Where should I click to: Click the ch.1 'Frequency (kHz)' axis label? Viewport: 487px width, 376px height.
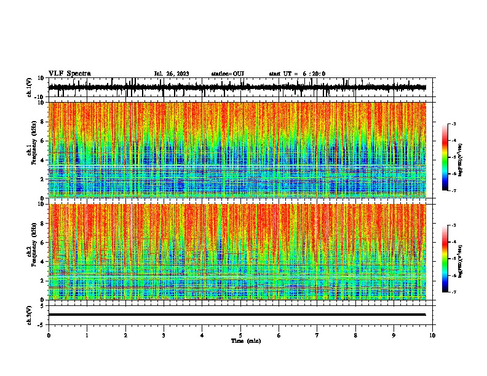pyautogui.click(x=34, y=143)
